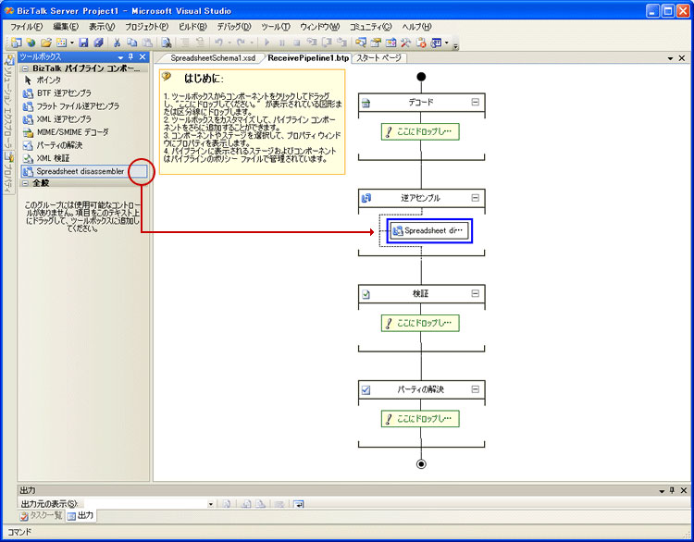The height and width of the screenshot is (542, 694).
Task: Close the ツールボックス panel
Action: point(143,57)
